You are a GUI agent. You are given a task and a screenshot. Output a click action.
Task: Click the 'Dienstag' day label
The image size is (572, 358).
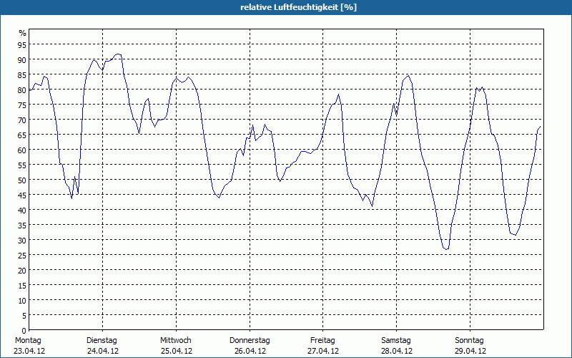coord(102,341)
